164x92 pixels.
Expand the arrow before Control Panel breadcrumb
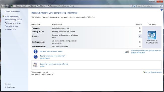coord(14,6)
